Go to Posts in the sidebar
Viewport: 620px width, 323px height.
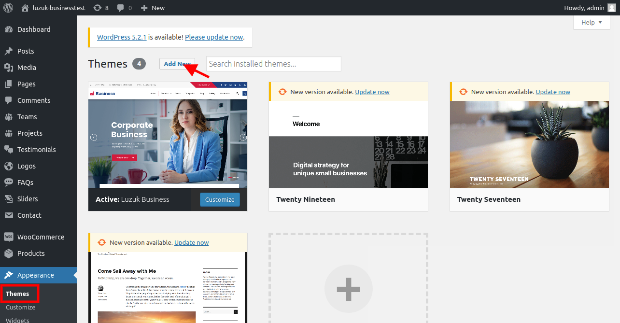26,51
